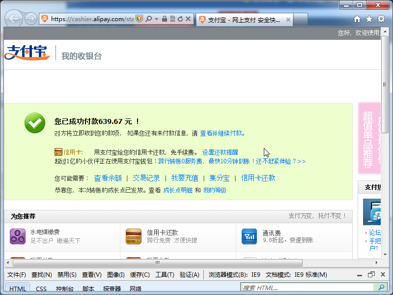Open the 我要充值 link
The image size is (393, 295).
coord(185,178)
